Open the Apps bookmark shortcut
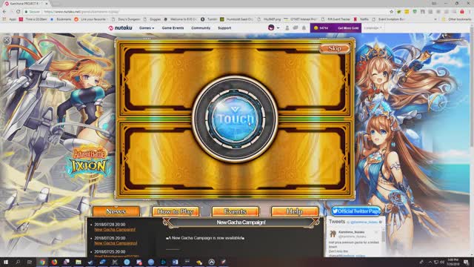Screen dimensions: 474x267 pos(9,19)
